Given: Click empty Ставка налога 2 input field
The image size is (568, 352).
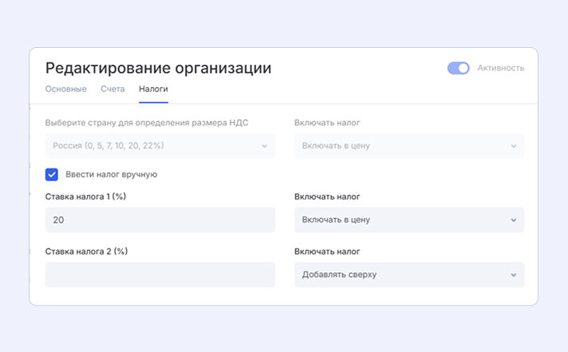Looking at the screenshot, I should pyautogui.click(x=160, y=275).
